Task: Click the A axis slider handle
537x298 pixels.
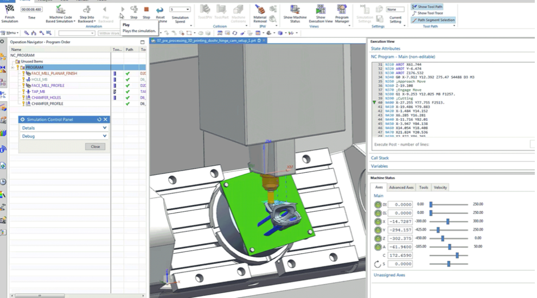Action: (x=450, y=247)
